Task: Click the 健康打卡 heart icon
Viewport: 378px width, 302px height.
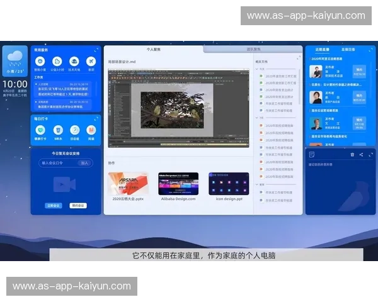Action: (x=40, y=130)
